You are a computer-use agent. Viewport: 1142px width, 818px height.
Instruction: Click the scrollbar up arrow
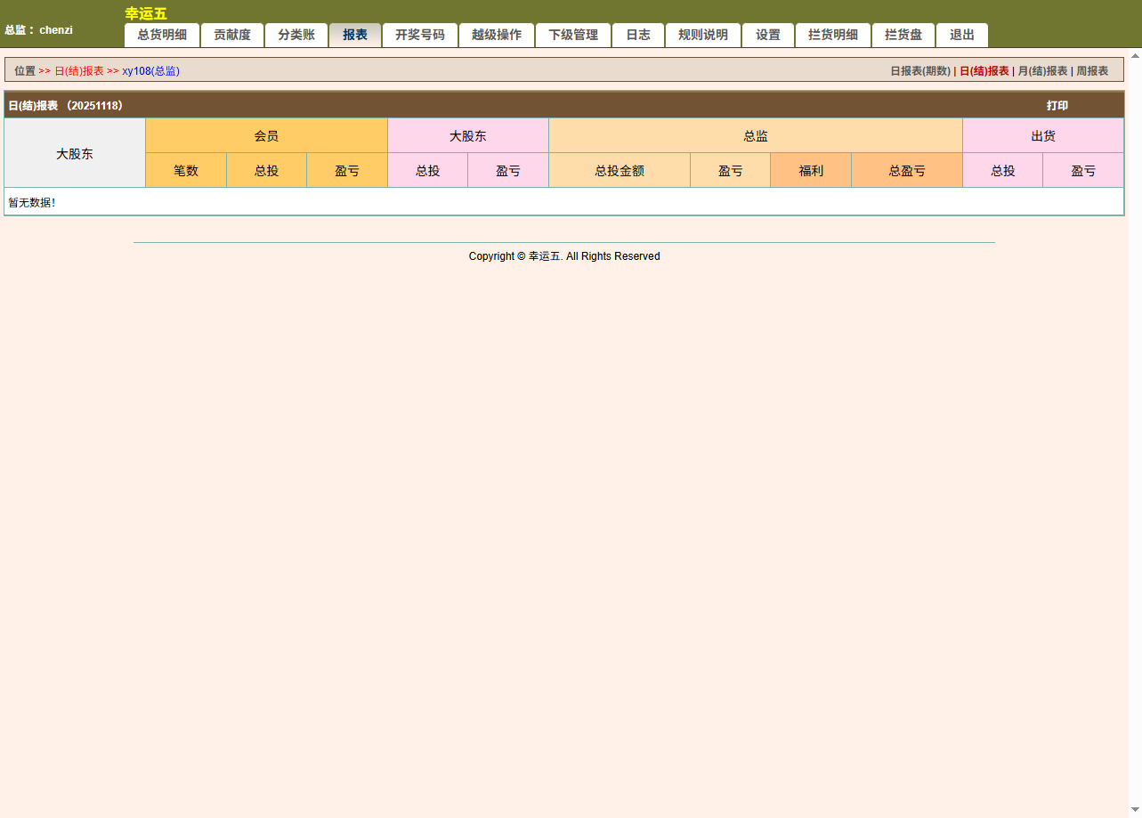pos(1135,55)
